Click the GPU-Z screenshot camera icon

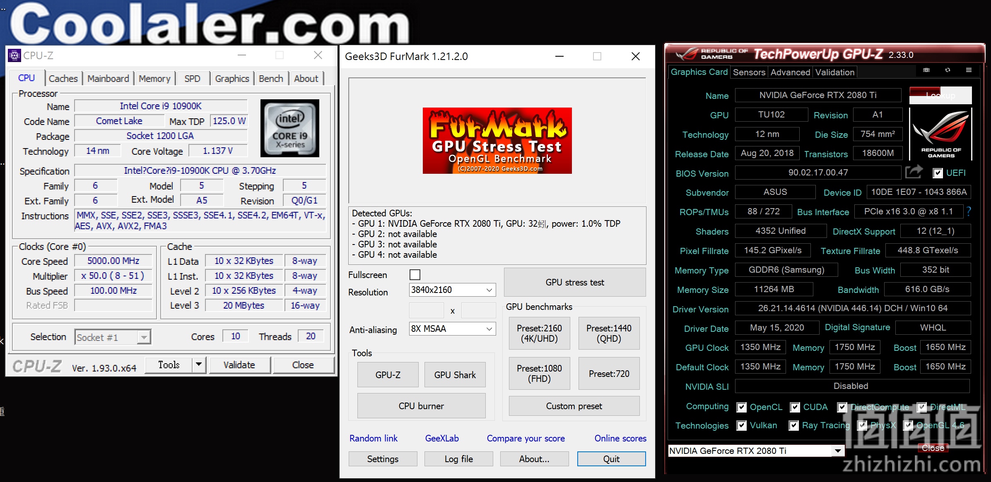click(x=926, y=70)
